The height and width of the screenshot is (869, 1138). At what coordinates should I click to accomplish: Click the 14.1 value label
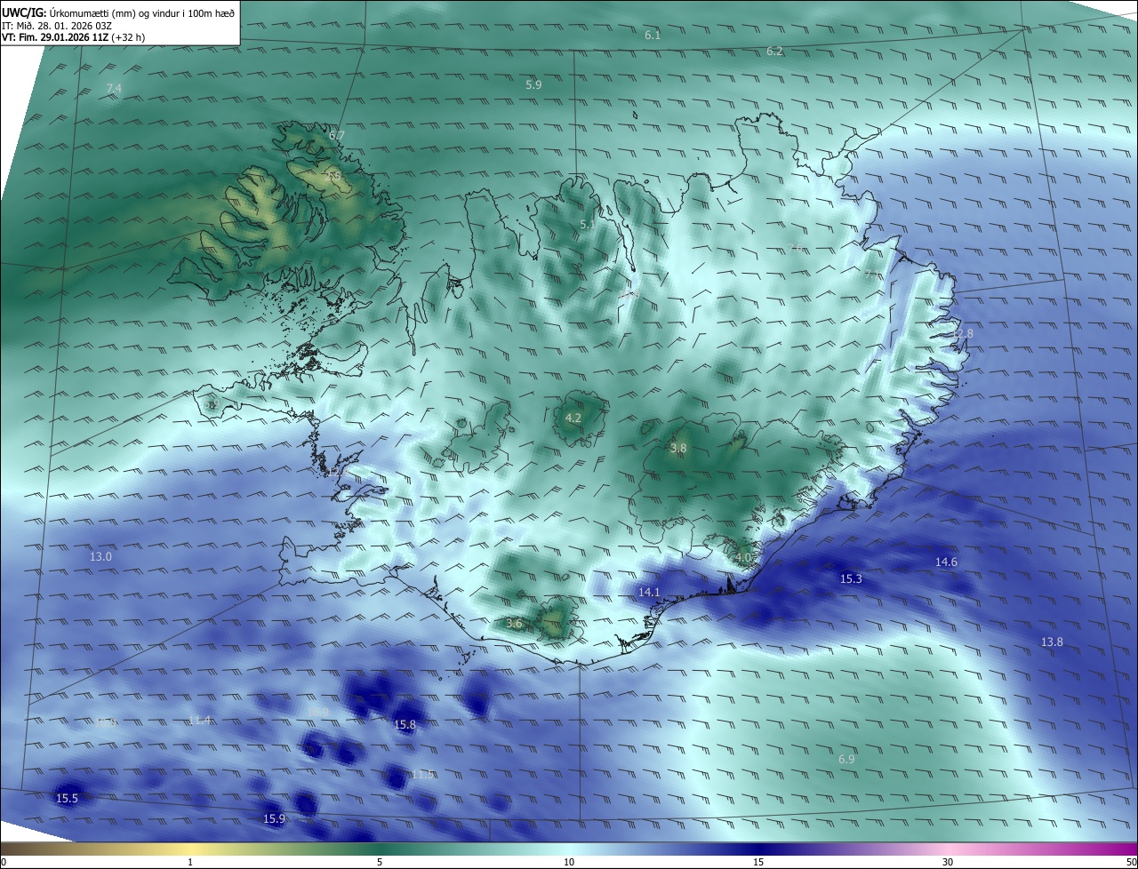tap(649, 592)
